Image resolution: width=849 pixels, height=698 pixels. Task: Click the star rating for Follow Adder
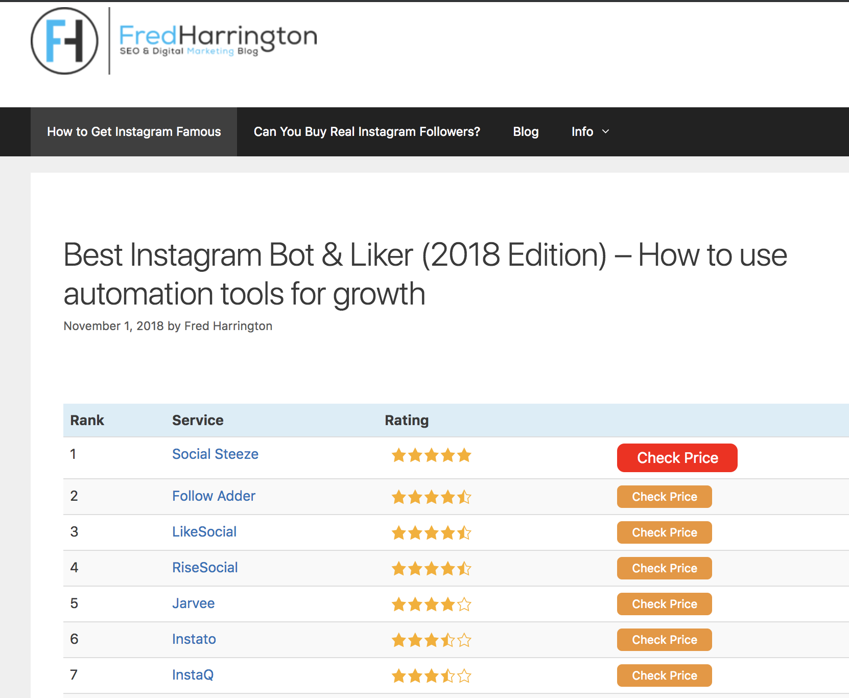pyautogui.click(x=432, y=497)
